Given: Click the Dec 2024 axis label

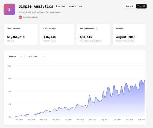Looking at the screenshot, I should point(129,119).
